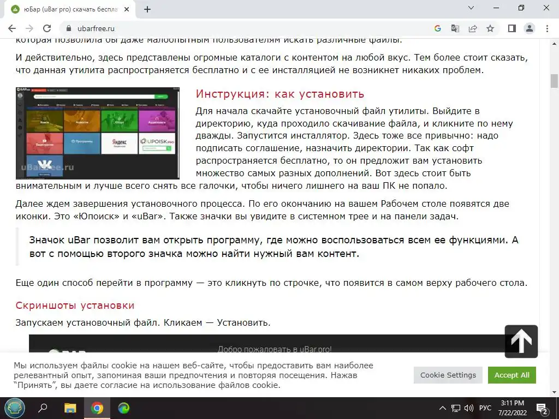Select the юБар (uBar pro) tab
This screenshot has height=419, width=559.
coord(69,10)
